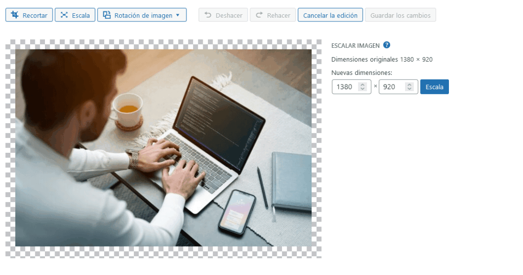Image resolution: width=523 pixels, height=275 pixels.
Task: Expand the Rotación de imagen arrow
Action: 177,15
